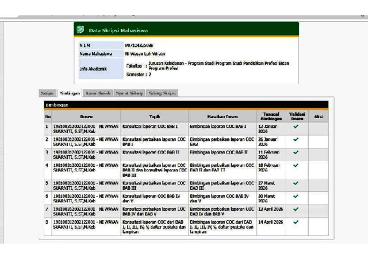The image size is (368, 259).
Task: Click date '12 Januari 2026'
Action: (x=268, y=129)
